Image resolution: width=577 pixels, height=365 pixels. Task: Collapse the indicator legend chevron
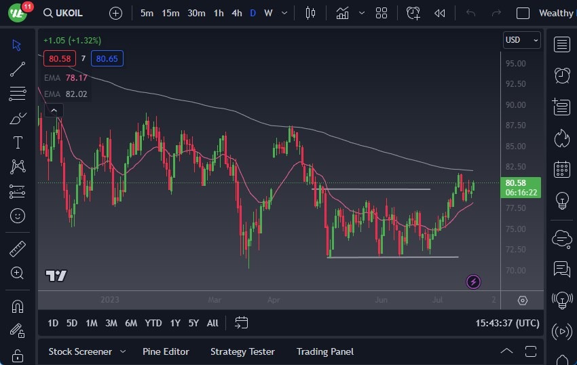(x=53, y=110)
